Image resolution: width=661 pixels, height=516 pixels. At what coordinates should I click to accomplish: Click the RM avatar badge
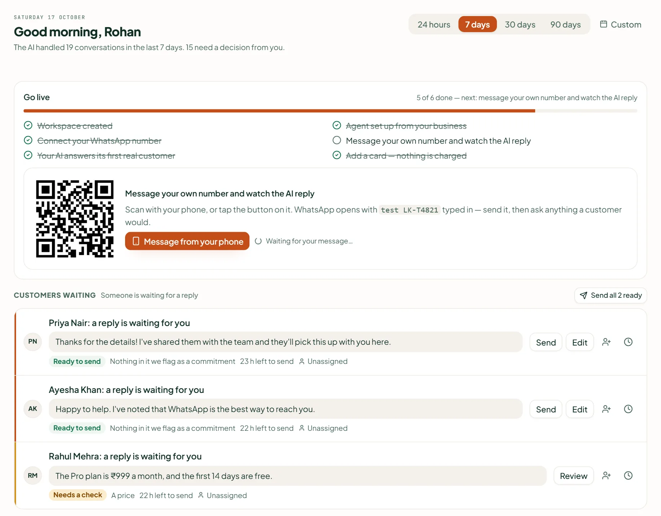33,476
